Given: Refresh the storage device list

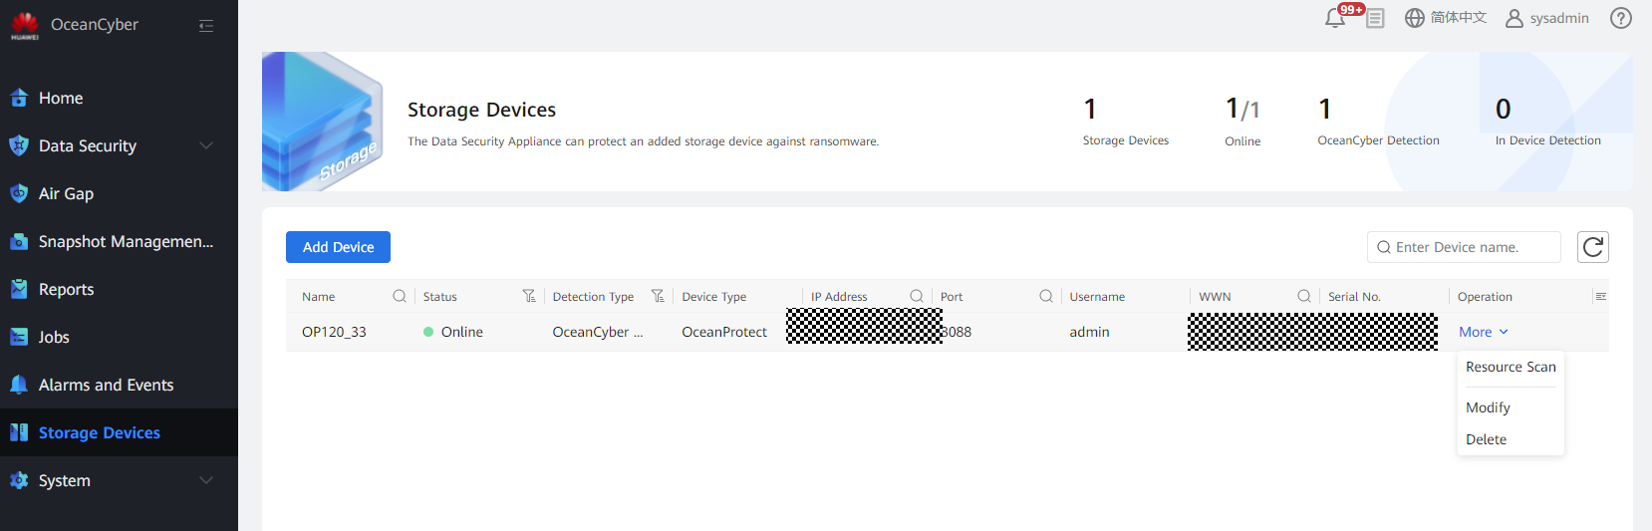Looking at the screenshot, I should pos(1592,247).
